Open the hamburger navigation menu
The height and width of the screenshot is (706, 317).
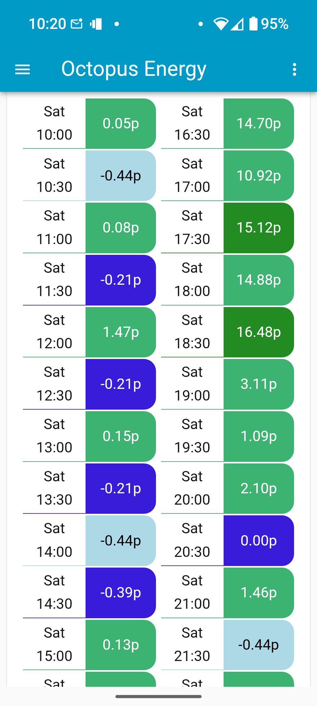coord(23,70)
